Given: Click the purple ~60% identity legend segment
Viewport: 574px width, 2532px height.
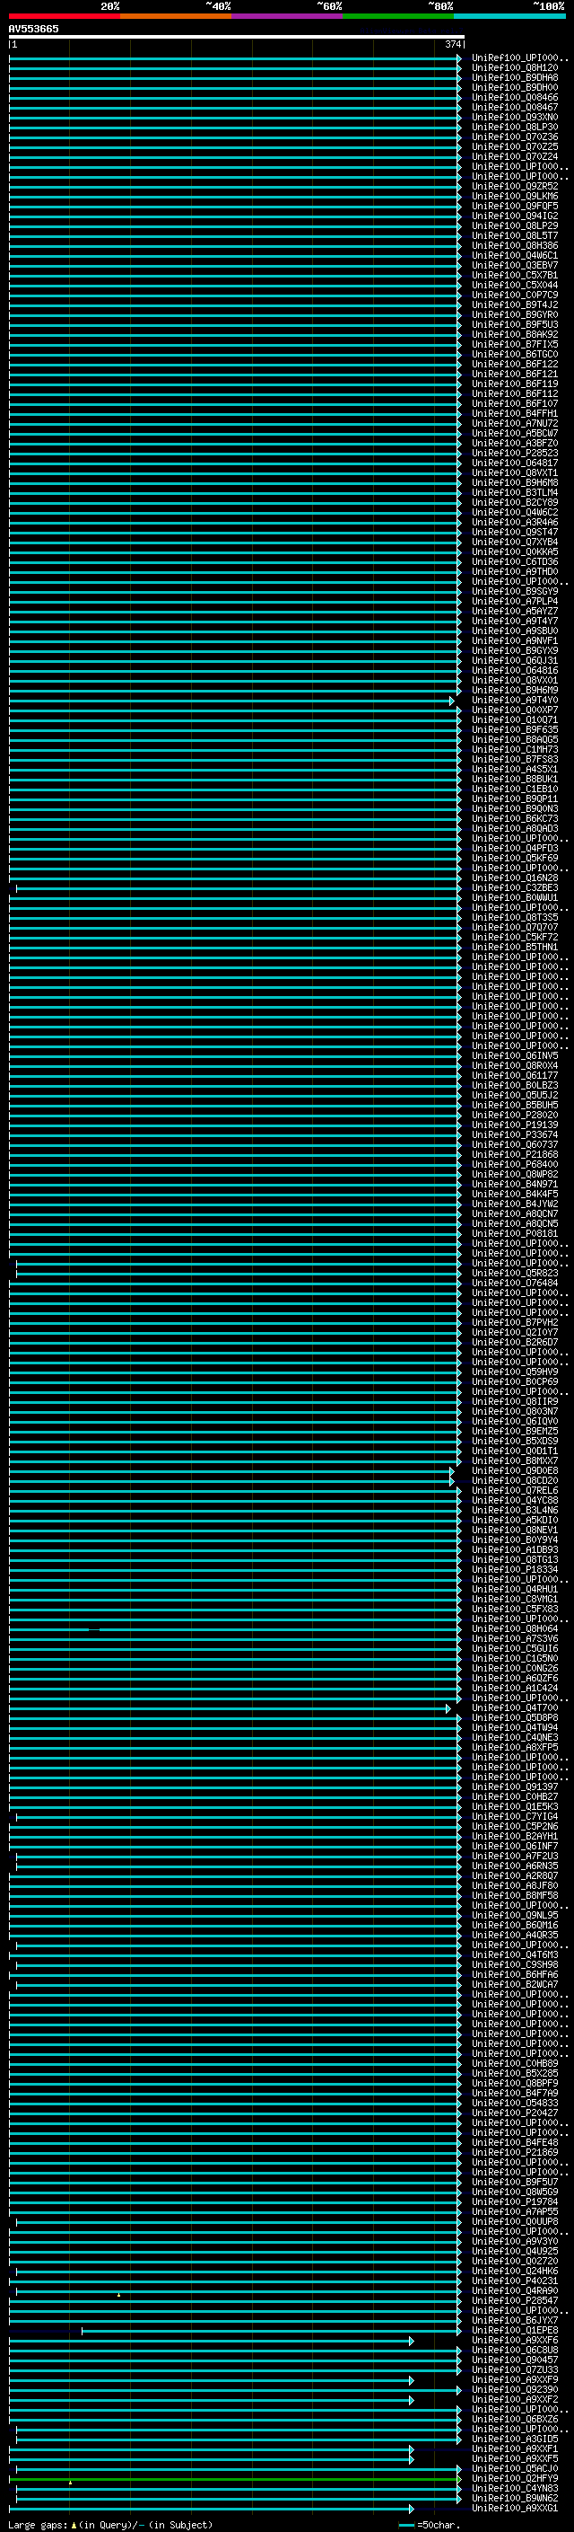Looking at the screenshot, I should click(288, 16).
